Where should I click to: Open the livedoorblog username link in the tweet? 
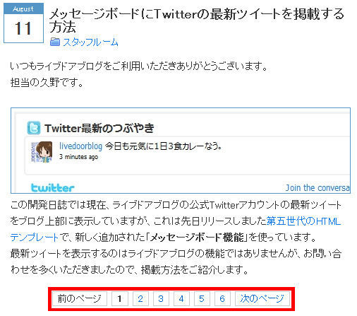[x=80, y=146]
